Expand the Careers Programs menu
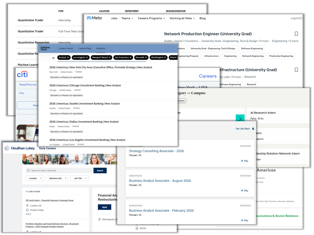This screenshot has height=235, width=314. (151, 18)
